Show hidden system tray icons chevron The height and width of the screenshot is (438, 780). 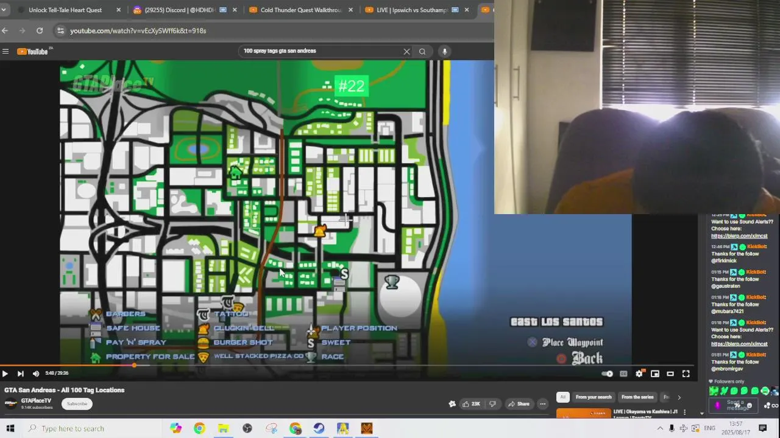(x=659, y=428)
